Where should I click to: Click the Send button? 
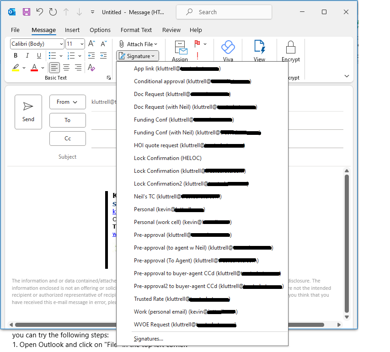click(28, 112)
